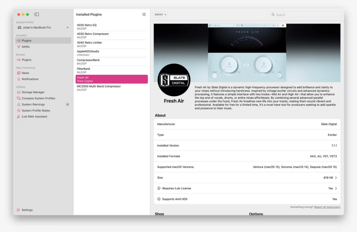Open Compare System Profiles utility
This screenshot has height=232, width=357.
pyautogui.click(x=38, y=98)
